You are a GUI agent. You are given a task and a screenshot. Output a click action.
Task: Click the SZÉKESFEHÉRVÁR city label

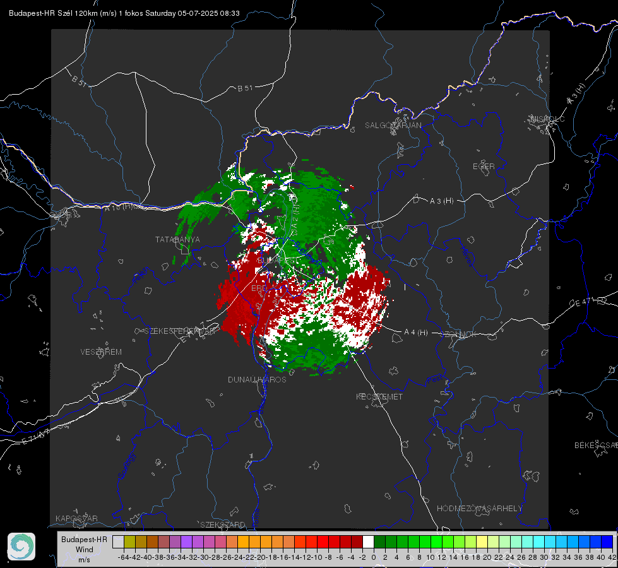tap(181, 331)
